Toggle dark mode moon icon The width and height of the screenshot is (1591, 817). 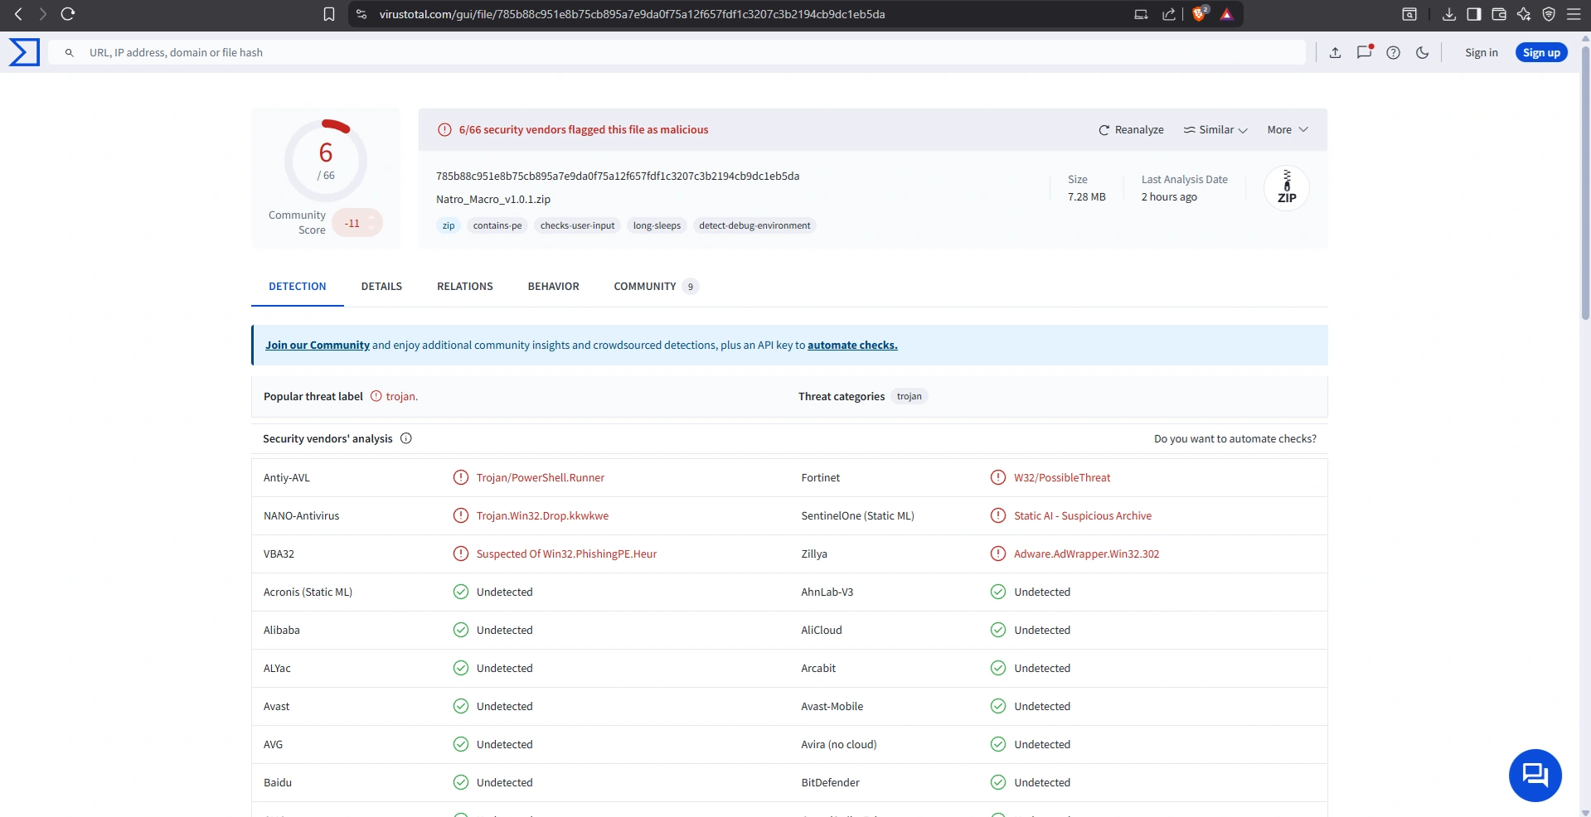[1422, 53]
